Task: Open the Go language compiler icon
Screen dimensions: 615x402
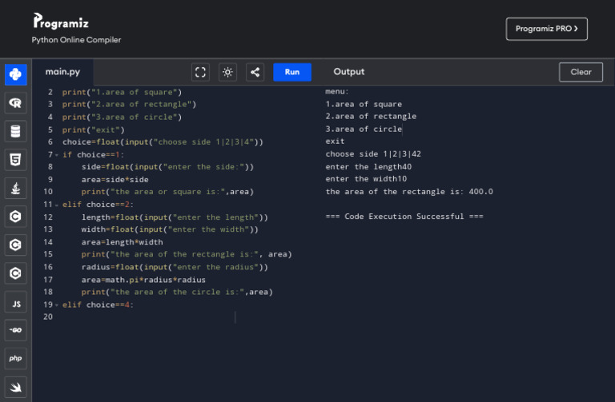Action: point(15,330)
